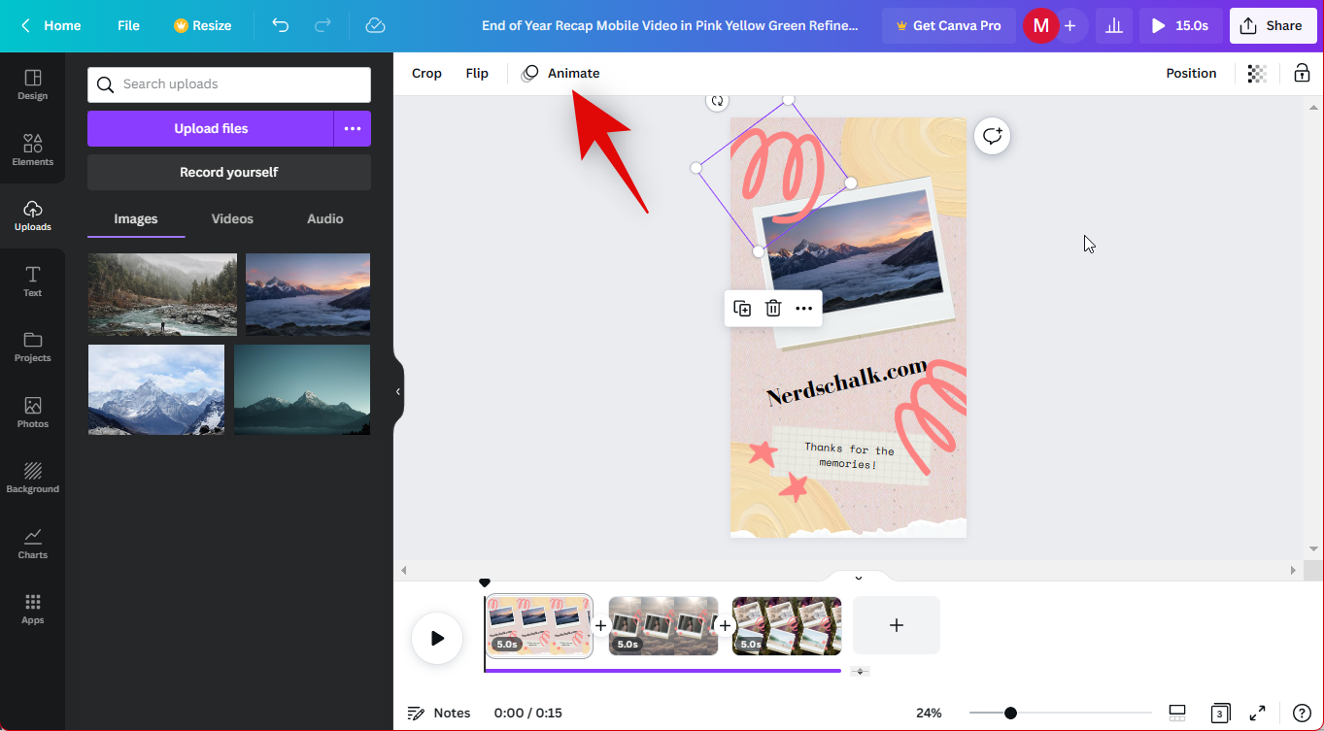Click the Share button
The image size is (1324, 731).
pyautogui.click(x=1273, y=26)
